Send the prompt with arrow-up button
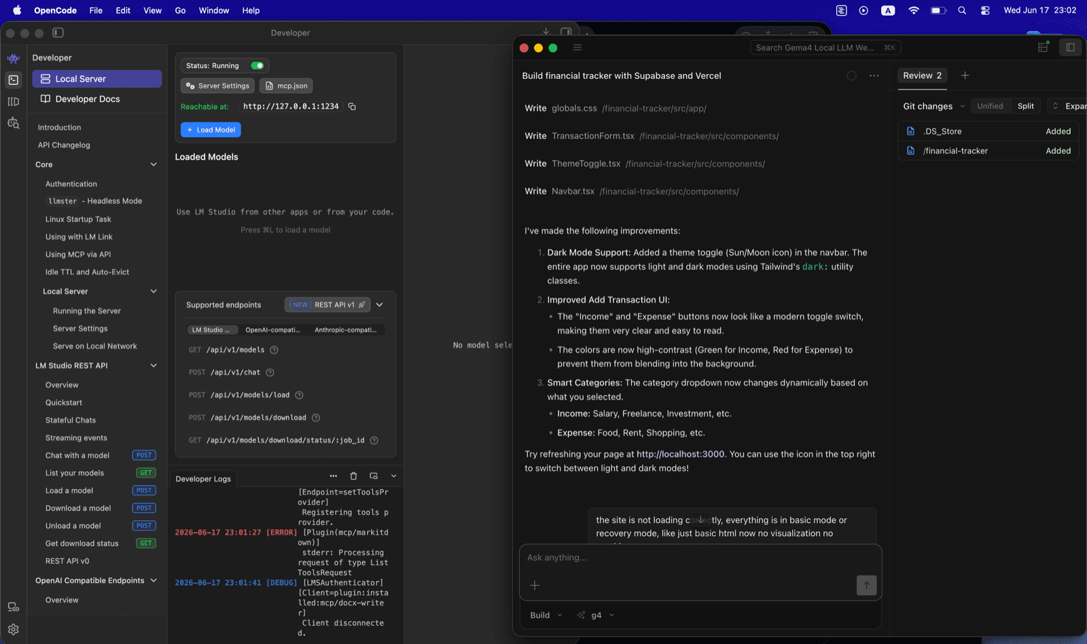The image size is (1087, 644). tap(866, 586)
